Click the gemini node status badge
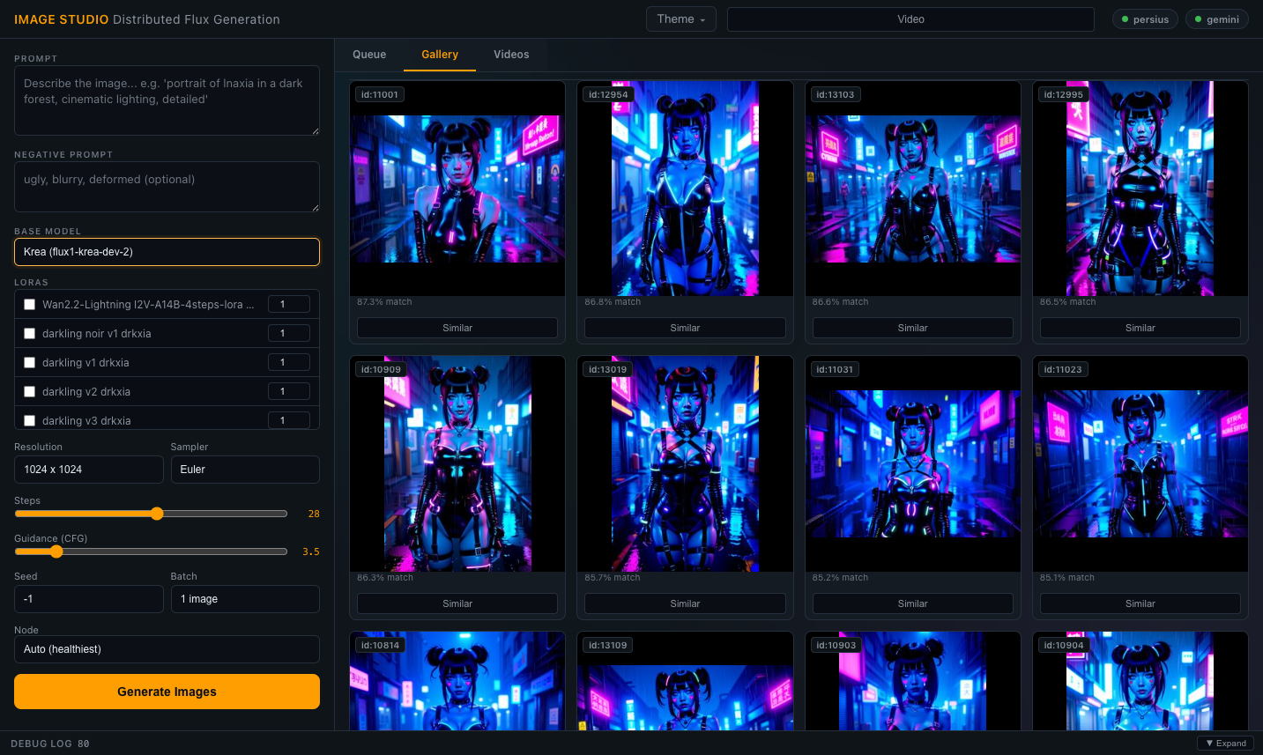The width and height of the screenshot is (1263, 755). pyautogui.click(x=1217, y=19)
